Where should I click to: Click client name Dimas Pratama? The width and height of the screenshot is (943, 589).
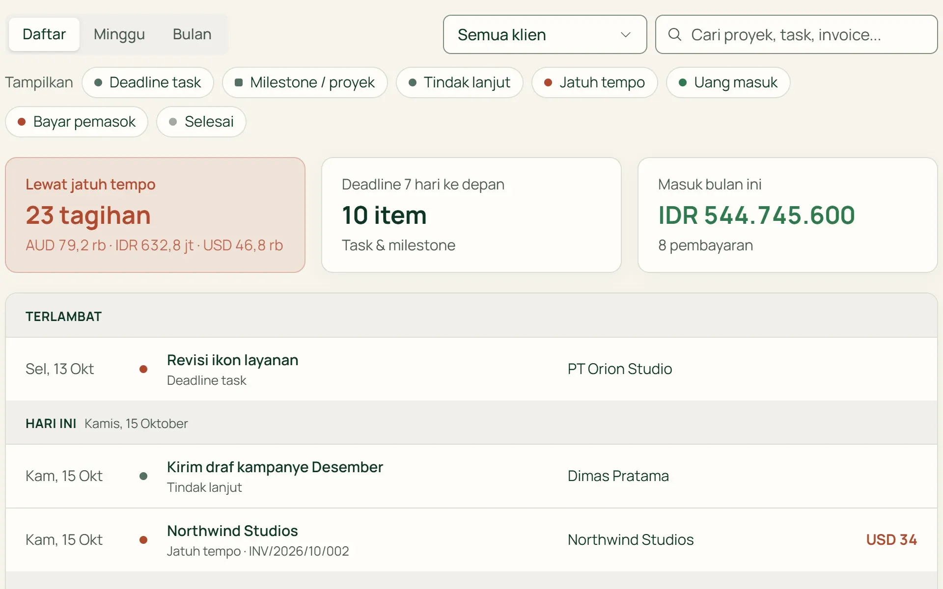point(618,476)
